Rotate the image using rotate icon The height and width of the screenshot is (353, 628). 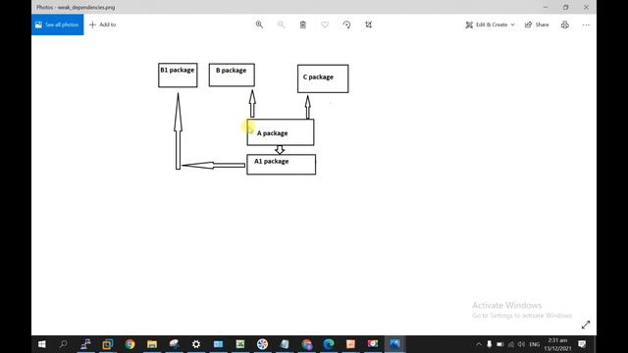click(346, 25)
